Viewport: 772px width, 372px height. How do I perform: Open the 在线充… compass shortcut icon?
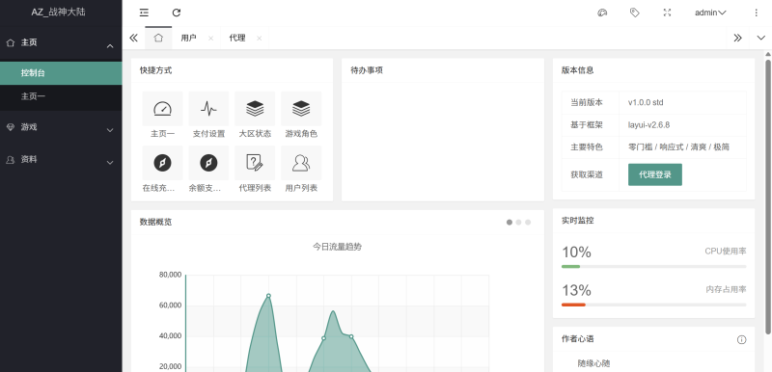coord(162,163)
